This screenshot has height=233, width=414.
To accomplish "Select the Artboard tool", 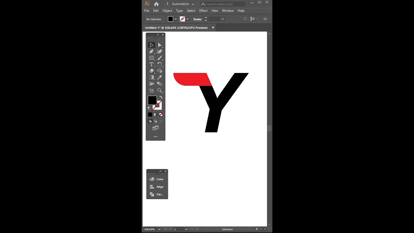I will point(151,90).
